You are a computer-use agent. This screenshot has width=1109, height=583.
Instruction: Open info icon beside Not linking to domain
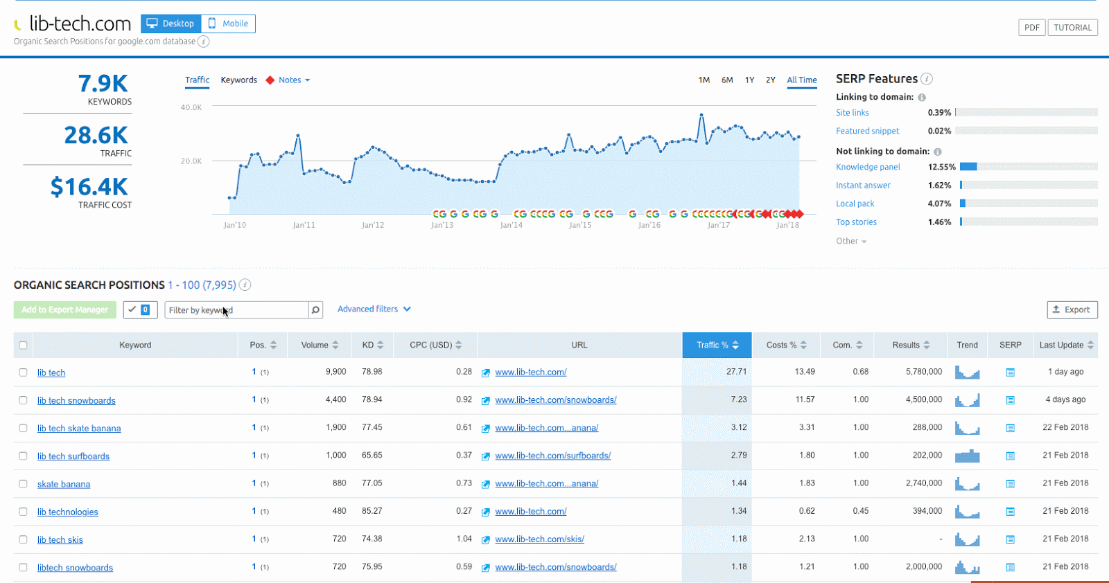(x=938, y=152)
